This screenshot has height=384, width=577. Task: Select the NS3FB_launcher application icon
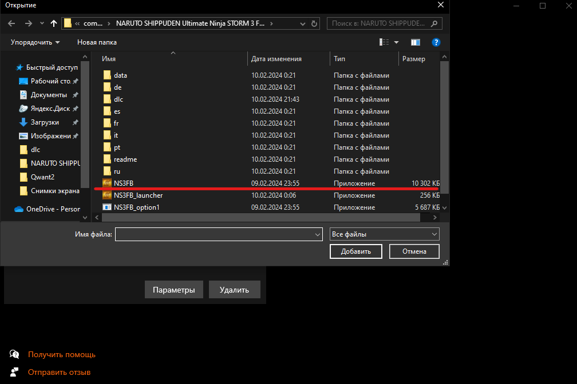(x=107, y=195)
